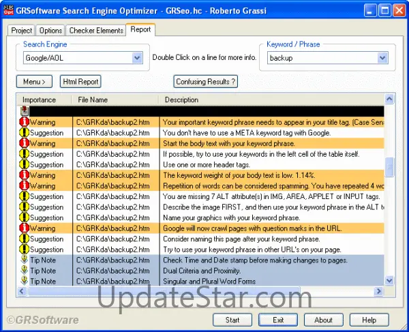The image size is (409, 332).
Task: Click the suggestion icon for the missing 7 ALT attributes row
Action: point(25,196)
